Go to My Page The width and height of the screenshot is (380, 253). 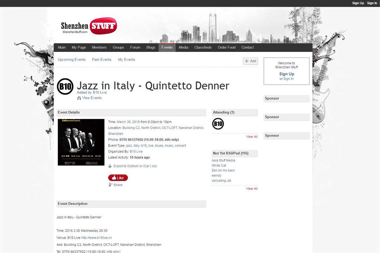pos(79,47)
